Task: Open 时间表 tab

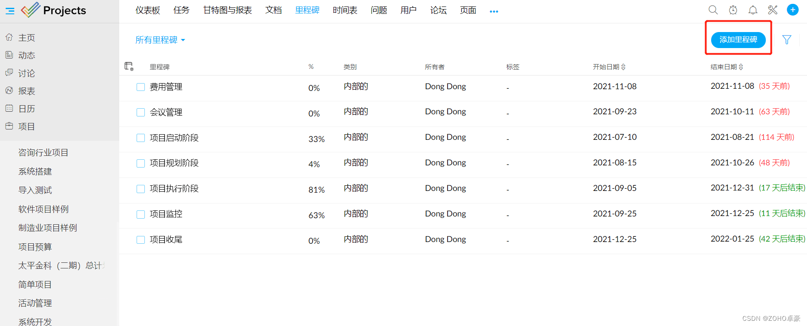Action: pyautogui.click(x=345, y=10)
